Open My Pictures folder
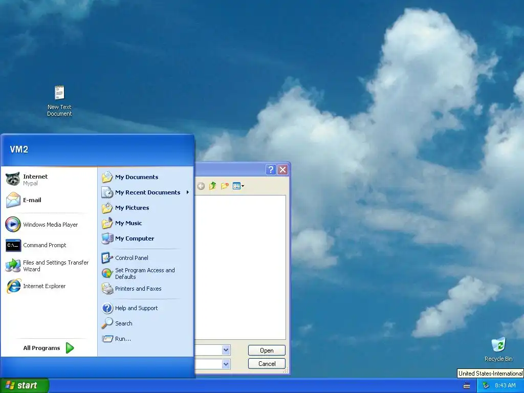This screenshot has height=393, width=524. click(145, 208)
